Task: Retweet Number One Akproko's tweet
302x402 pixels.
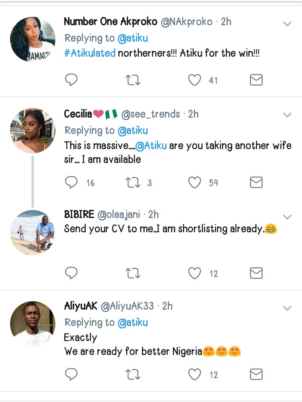Action: tap(133, 80)
